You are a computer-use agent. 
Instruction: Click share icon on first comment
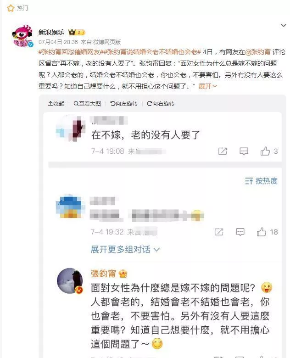pyautogui.click(x=223, y=151)
